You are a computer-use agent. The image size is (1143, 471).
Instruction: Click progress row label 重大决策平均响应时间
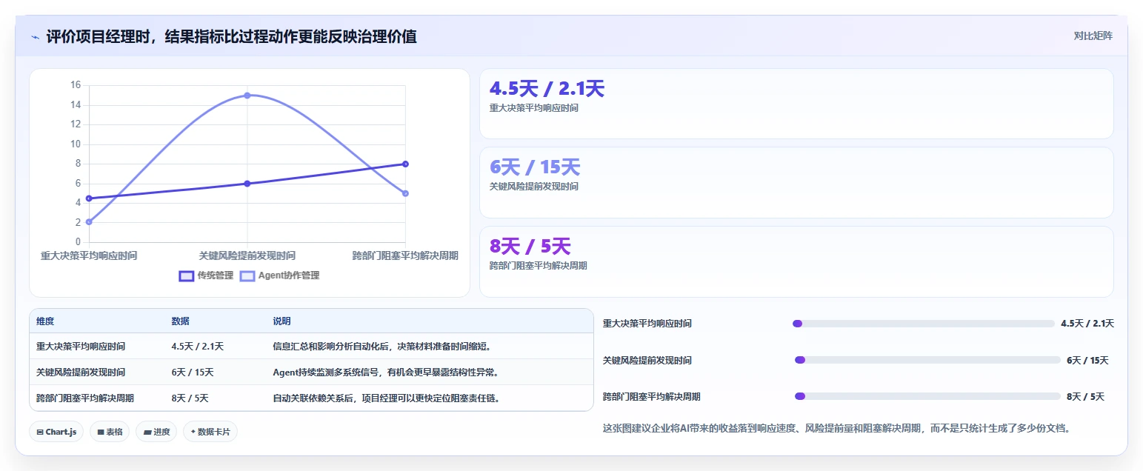(647, 324)
